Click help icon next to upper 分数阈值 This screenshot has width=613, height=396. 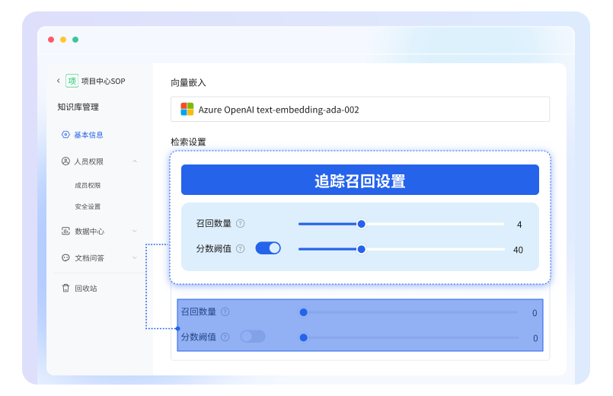[x=241, y=248]
